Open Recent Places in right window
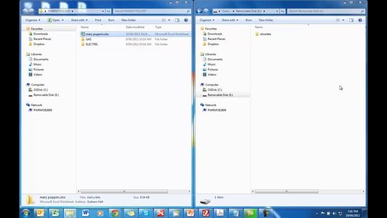Viewport: 387px width, 218px height. click(x=216, y=39)
